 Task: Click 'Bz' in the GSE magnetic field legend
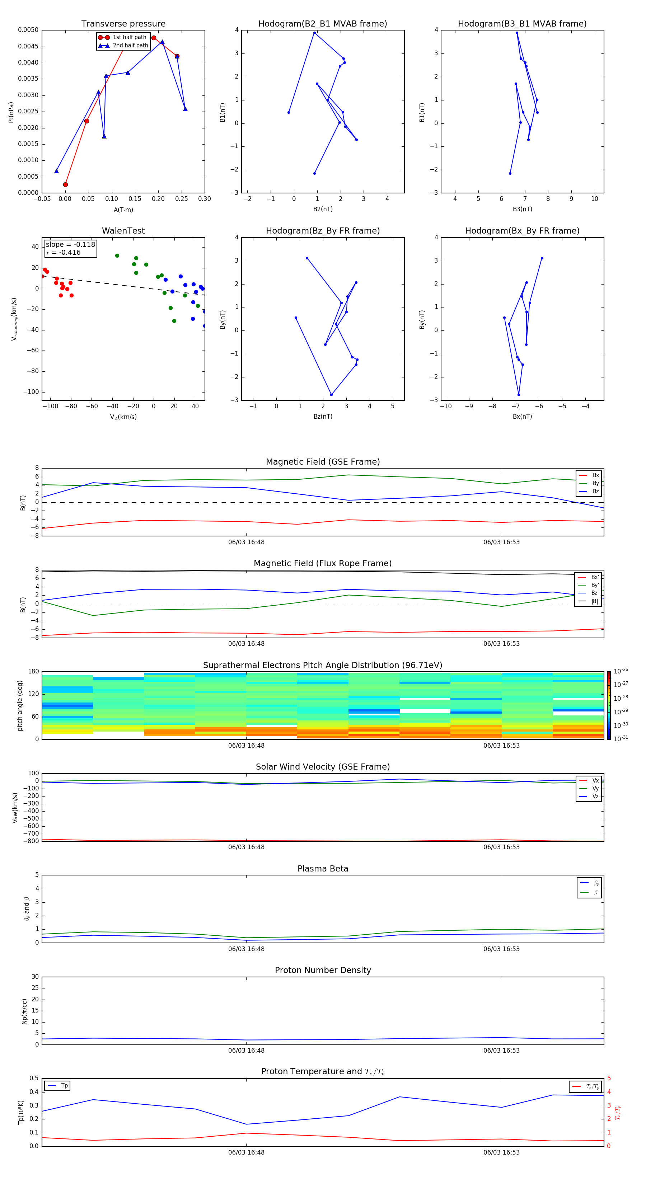point(589,491)
